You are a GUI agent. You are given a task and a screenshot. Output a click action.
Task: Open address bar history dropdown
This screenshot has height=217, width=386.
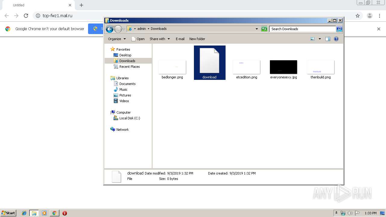[x=257, y=29]
